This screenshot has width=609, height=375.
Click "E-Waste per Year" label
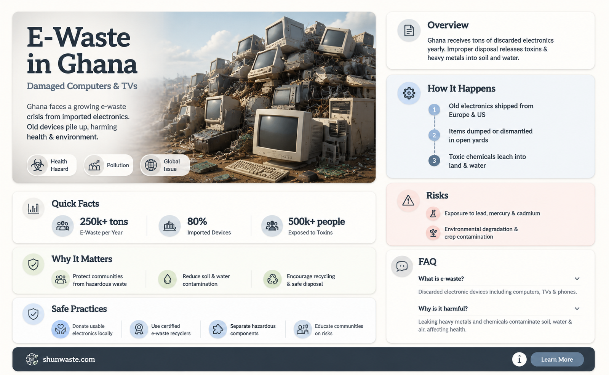point(101,232)
